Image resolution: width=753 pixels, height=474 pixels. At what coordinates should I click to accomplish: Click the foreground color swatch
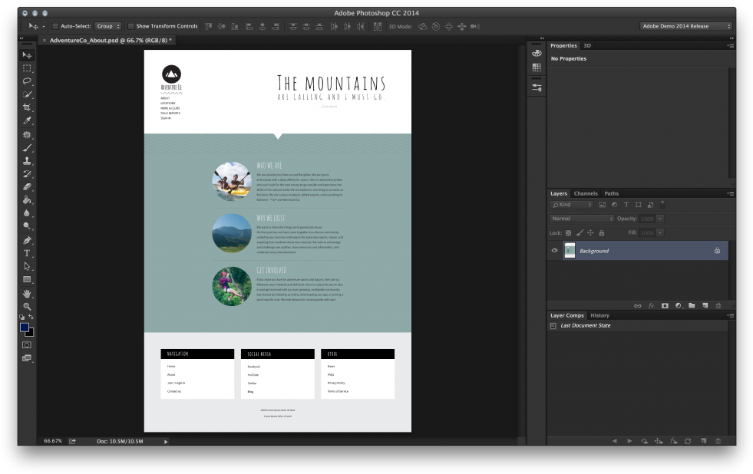(25, 328)
